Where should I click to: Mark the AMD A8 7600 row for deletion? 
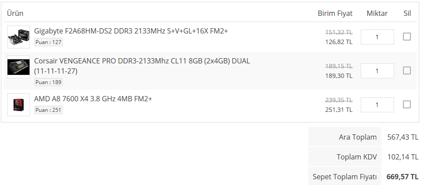click(407, 104)
